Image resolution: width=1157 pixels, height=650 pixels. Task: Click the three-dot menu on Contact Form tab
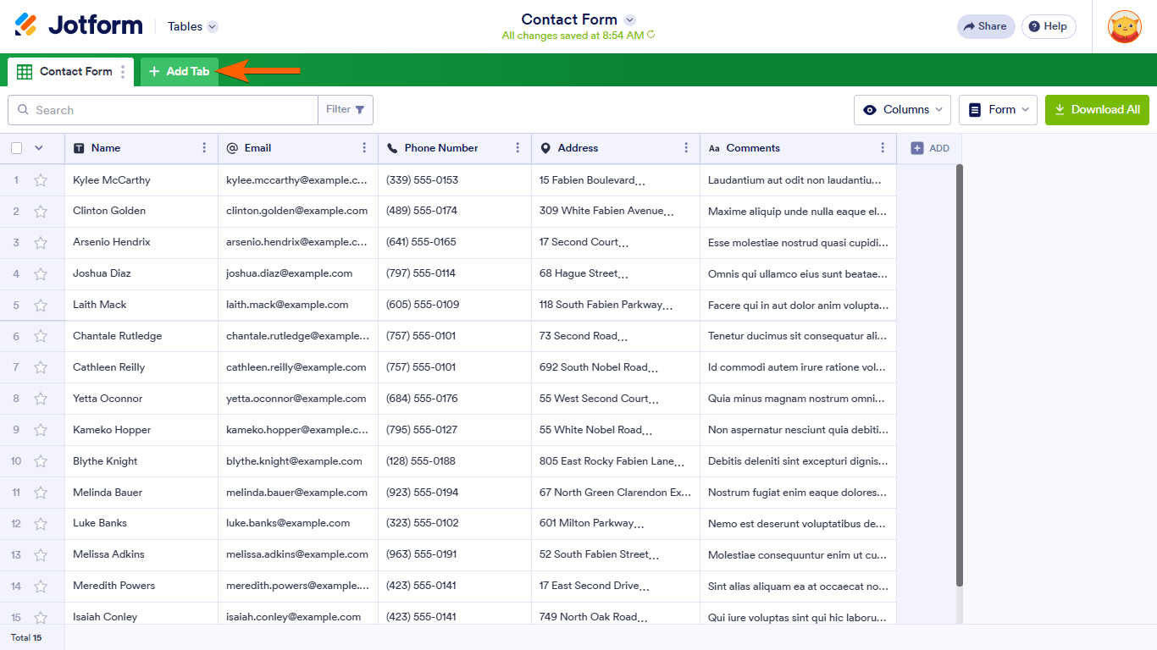point(123,72)
